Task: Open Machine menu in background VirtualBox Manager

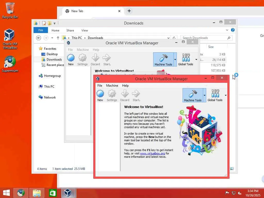Action: [83, 50]
